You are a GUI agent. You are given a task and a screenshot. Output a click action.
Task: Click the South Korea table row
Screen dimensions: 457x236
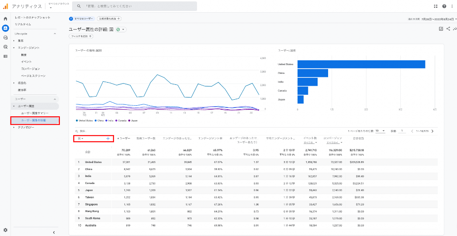[x=255, y=219]
